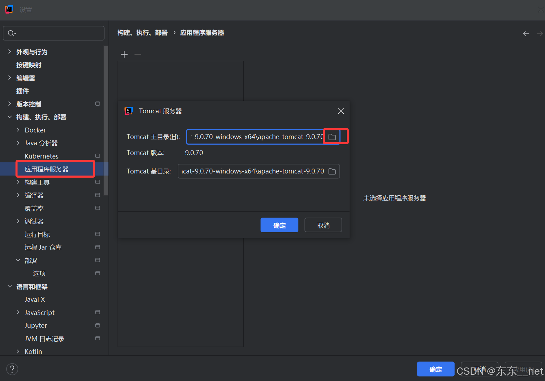Expand 构建工具 node
545x381 pixels.
(x=18, y=182)
